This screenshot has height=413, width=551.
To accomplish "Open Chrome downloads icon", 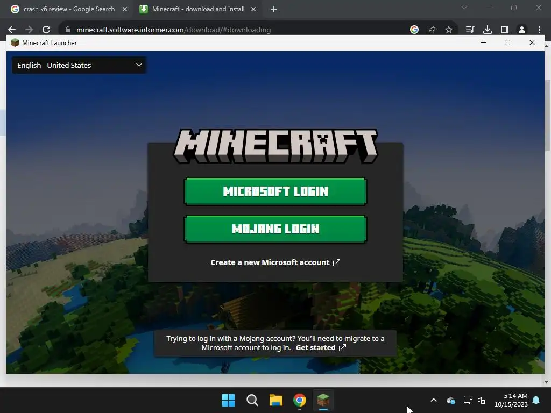I will [488, 30].
